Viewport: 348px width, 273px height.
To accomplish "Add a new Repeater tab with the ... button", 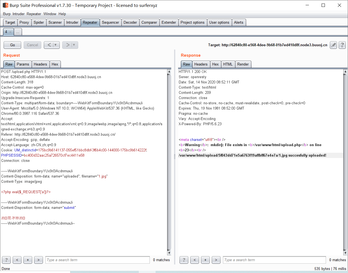I will pos(18,32).
